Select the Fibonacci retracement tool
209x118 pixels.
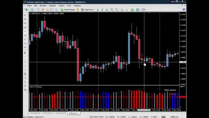pos(25,78)
